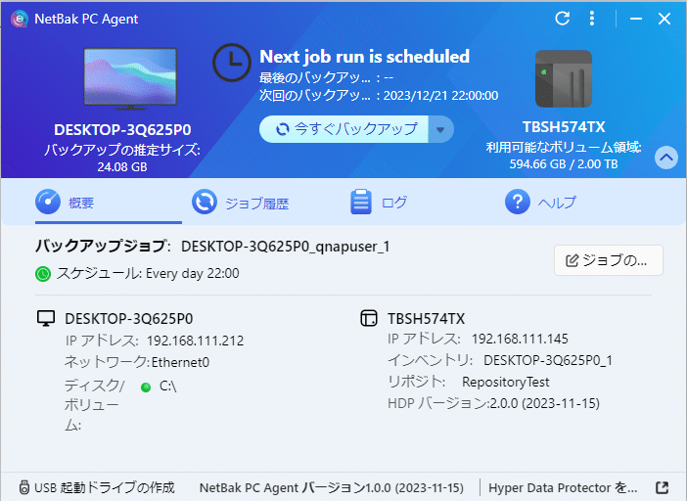
Task: Click the USB 起動ドライブの作成 link
Action: [105, 487]
